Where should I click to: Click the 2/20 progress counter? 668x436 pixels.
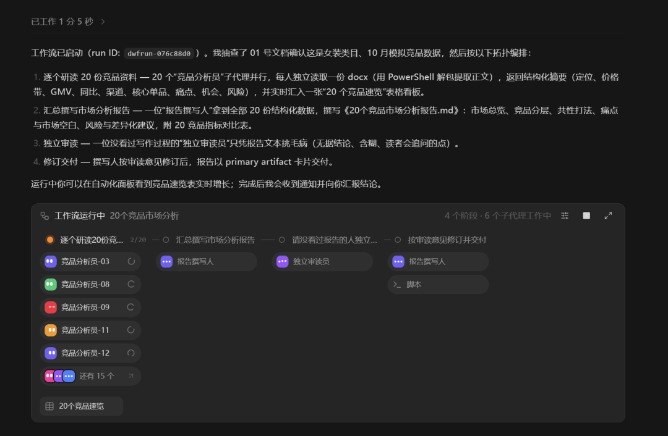click(138, 240)
